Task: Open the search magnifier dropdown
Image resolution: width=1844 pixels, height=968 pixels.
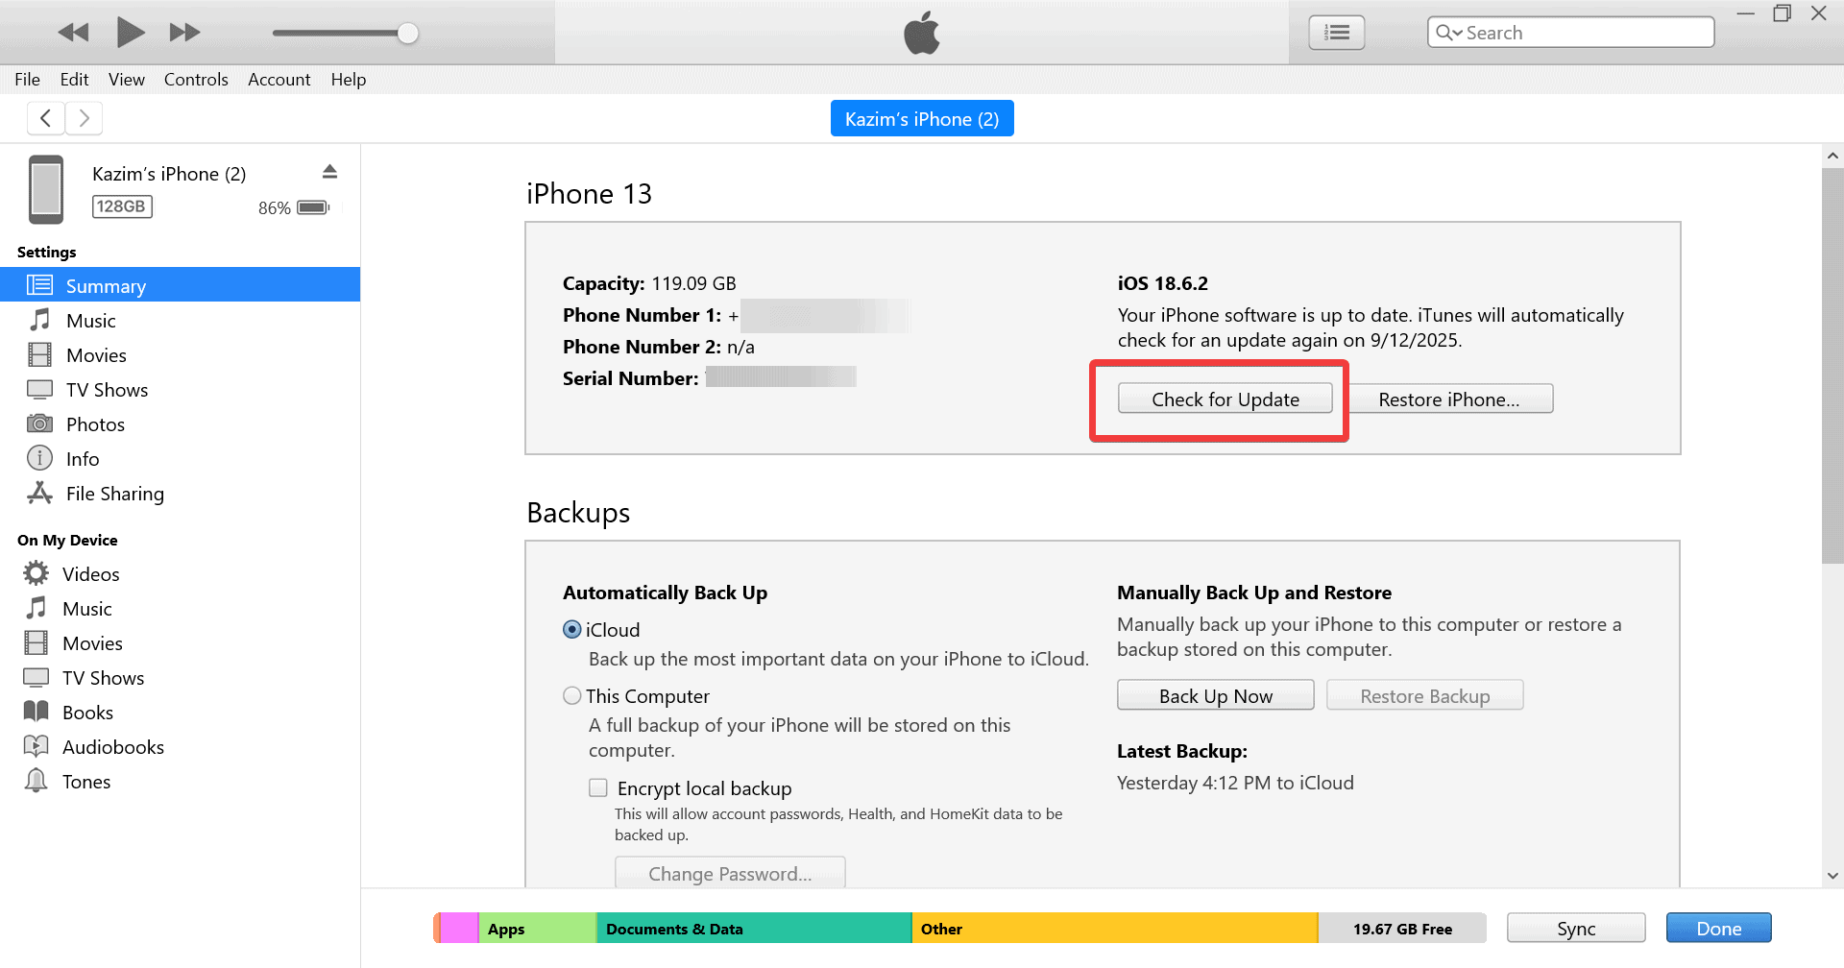Action: click(1449, 33)
